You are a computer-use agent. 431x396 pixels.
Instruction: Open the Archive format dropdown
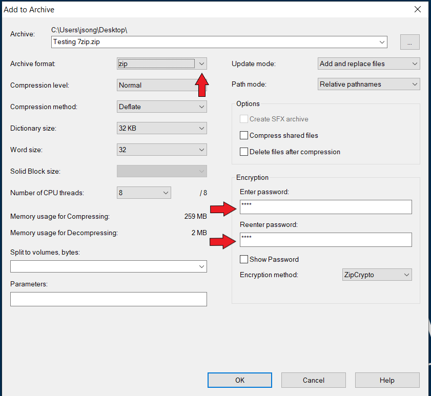(161, 64)
